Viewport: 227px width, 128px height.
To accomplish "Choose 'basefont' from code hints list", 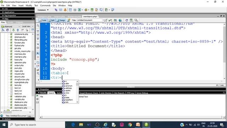I will pos(69,100).
